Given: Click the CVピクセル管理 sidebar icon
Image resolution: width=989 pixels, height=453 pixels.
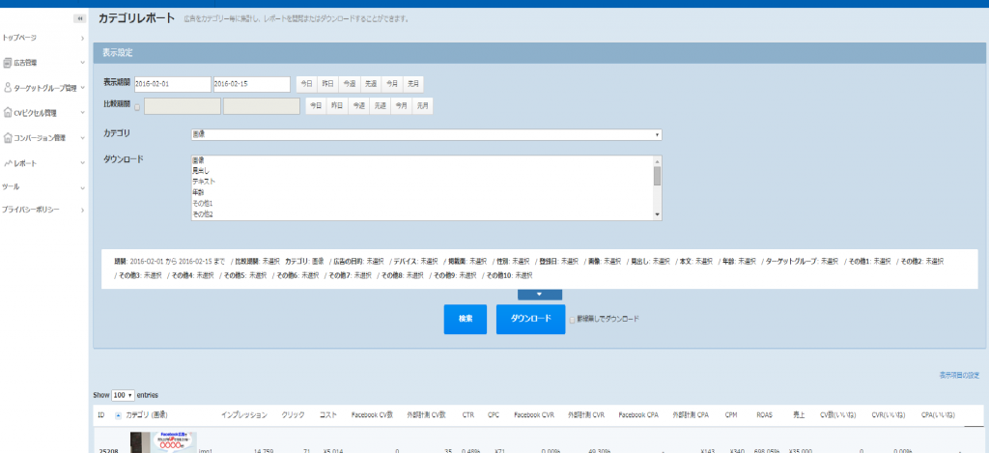Looking at the screenshot, I should click(x=8, y=113).
